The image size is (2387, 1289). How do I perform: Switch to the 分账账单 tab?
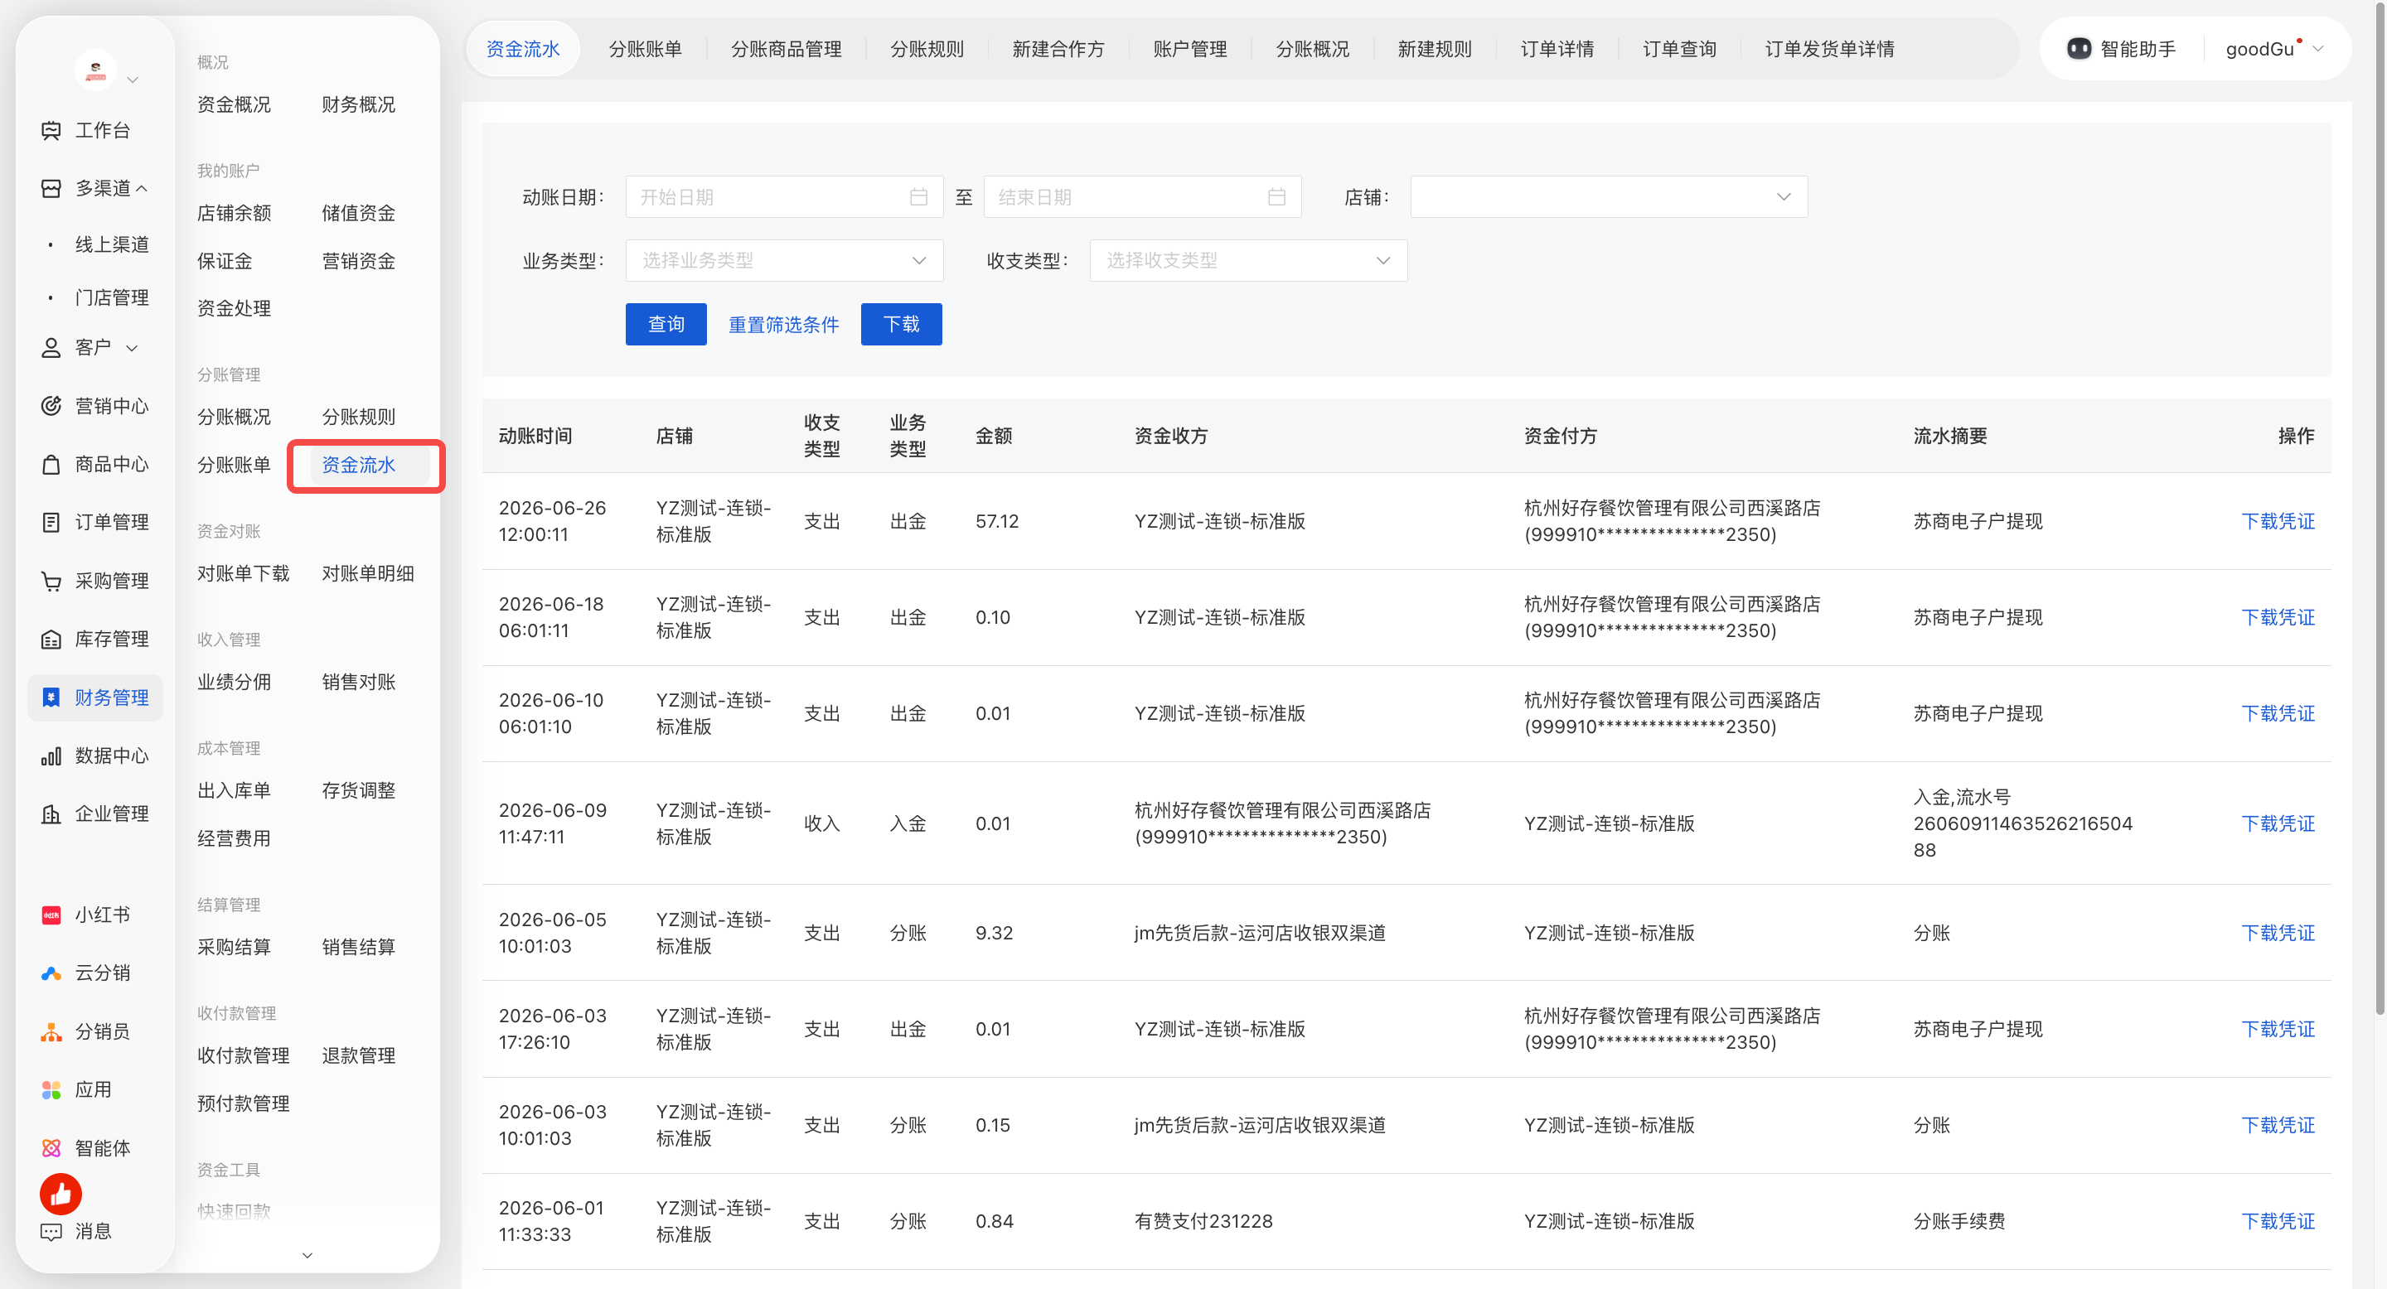(645, 49)
